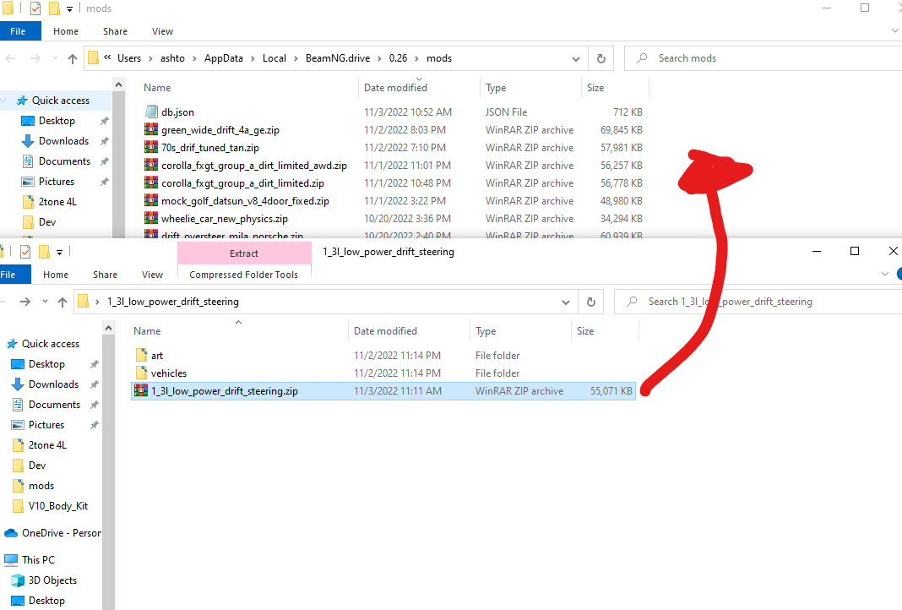902x610 pixels.
Task: Click Local in the address breadcrumb
Action: (x=274, y=58)
